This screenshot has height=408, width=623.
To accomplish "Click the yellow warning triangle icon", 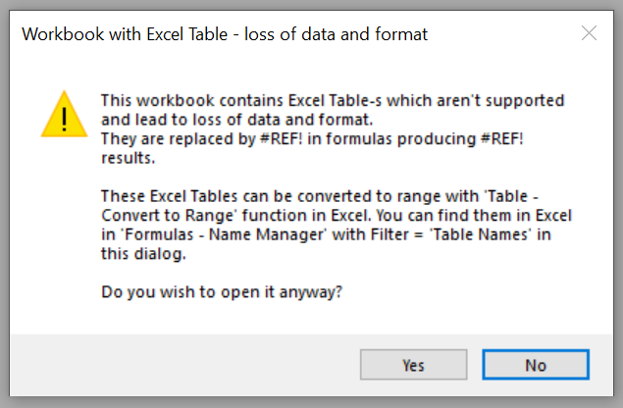I will [x=65, y=114].
